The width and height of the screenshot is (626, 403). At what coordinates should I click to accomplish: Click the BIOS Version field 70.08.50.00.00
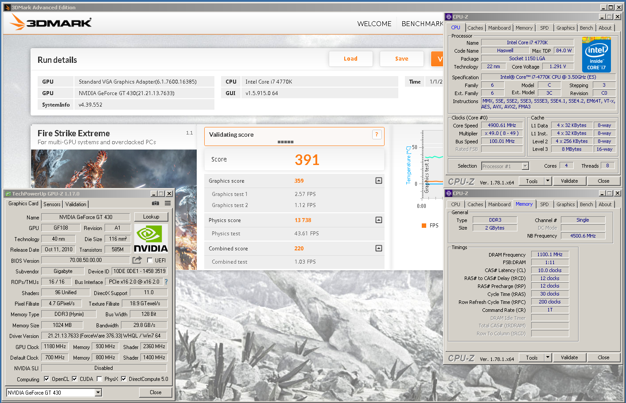pyautogui.click(x=86, y=260)
